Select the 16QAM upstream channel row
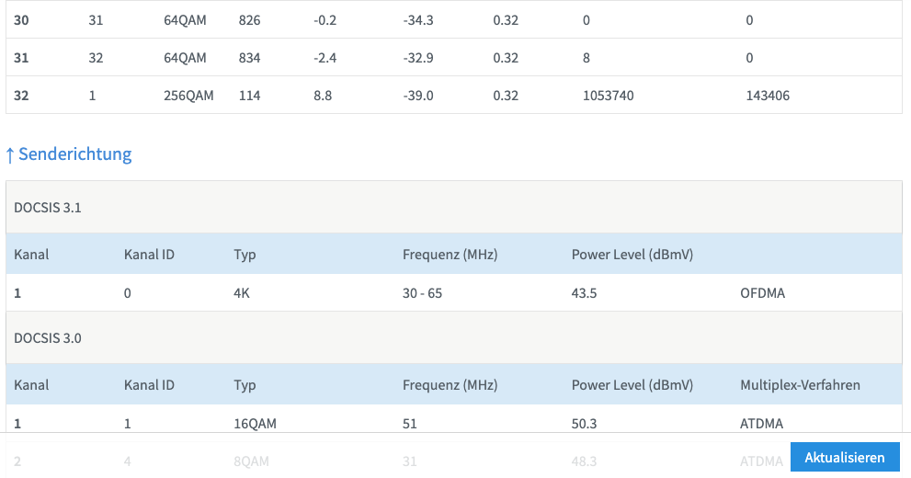 [x=454, y=424]
